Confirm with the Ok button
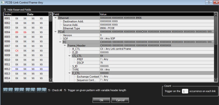 pyautogui.click(x=101, y=100)
